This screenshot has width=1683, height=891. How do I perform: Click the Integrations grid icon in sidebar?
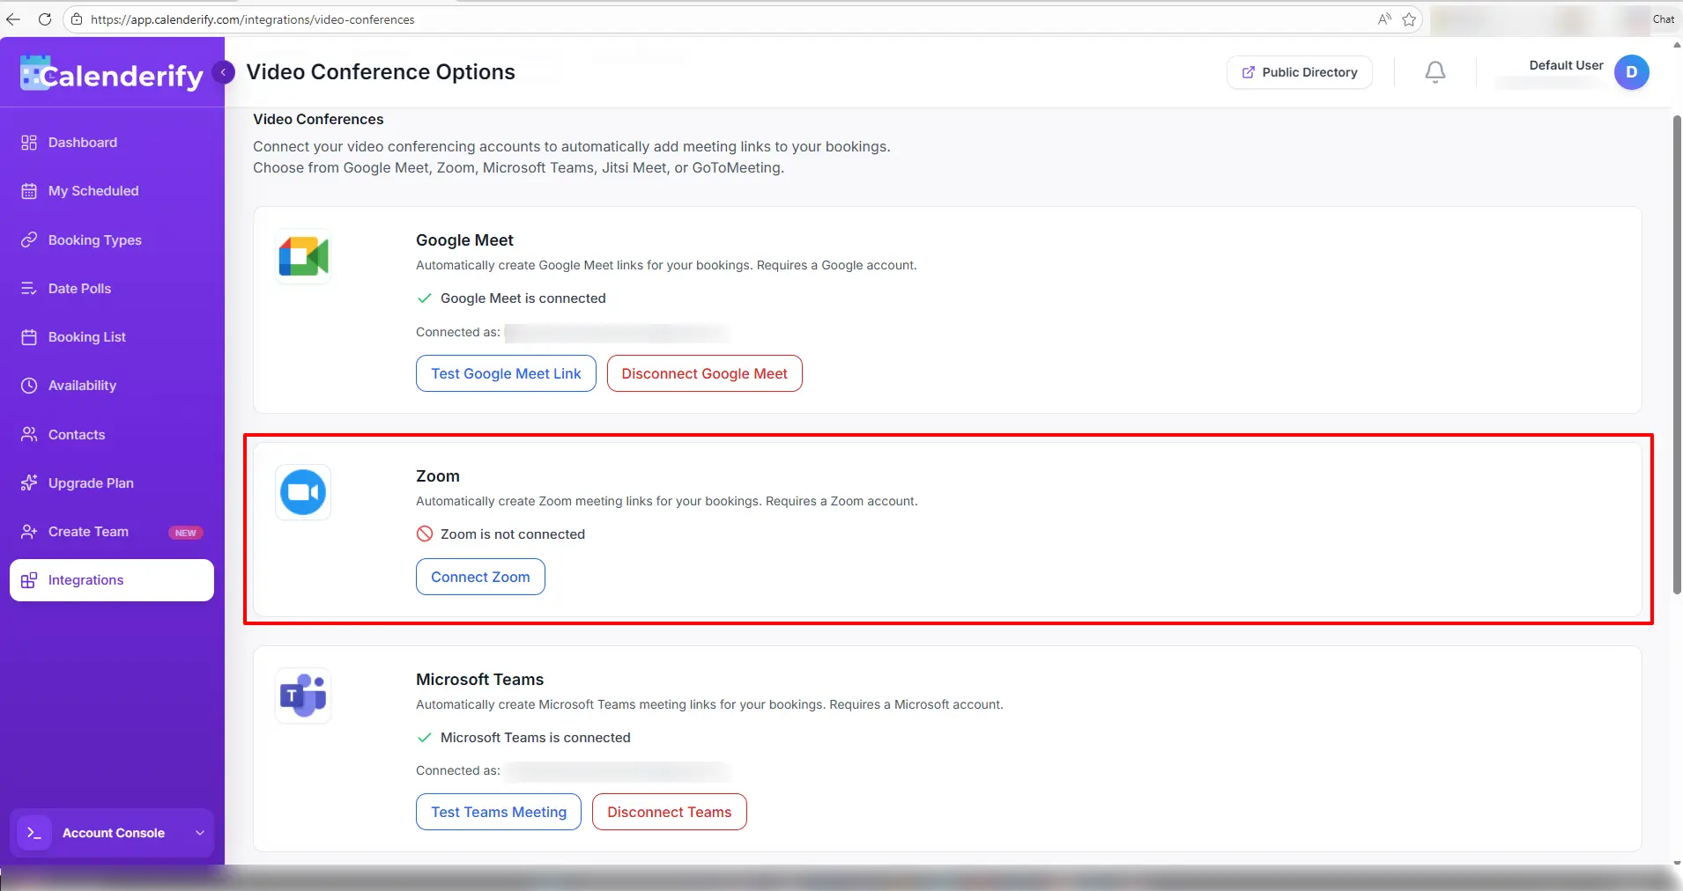coord(28,579)
